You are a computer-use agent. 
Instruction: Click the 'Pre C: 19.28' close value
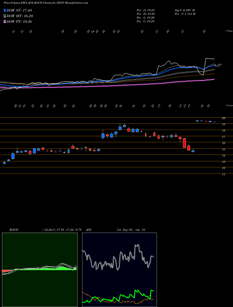pyautogui.click(x=145, y=21)
